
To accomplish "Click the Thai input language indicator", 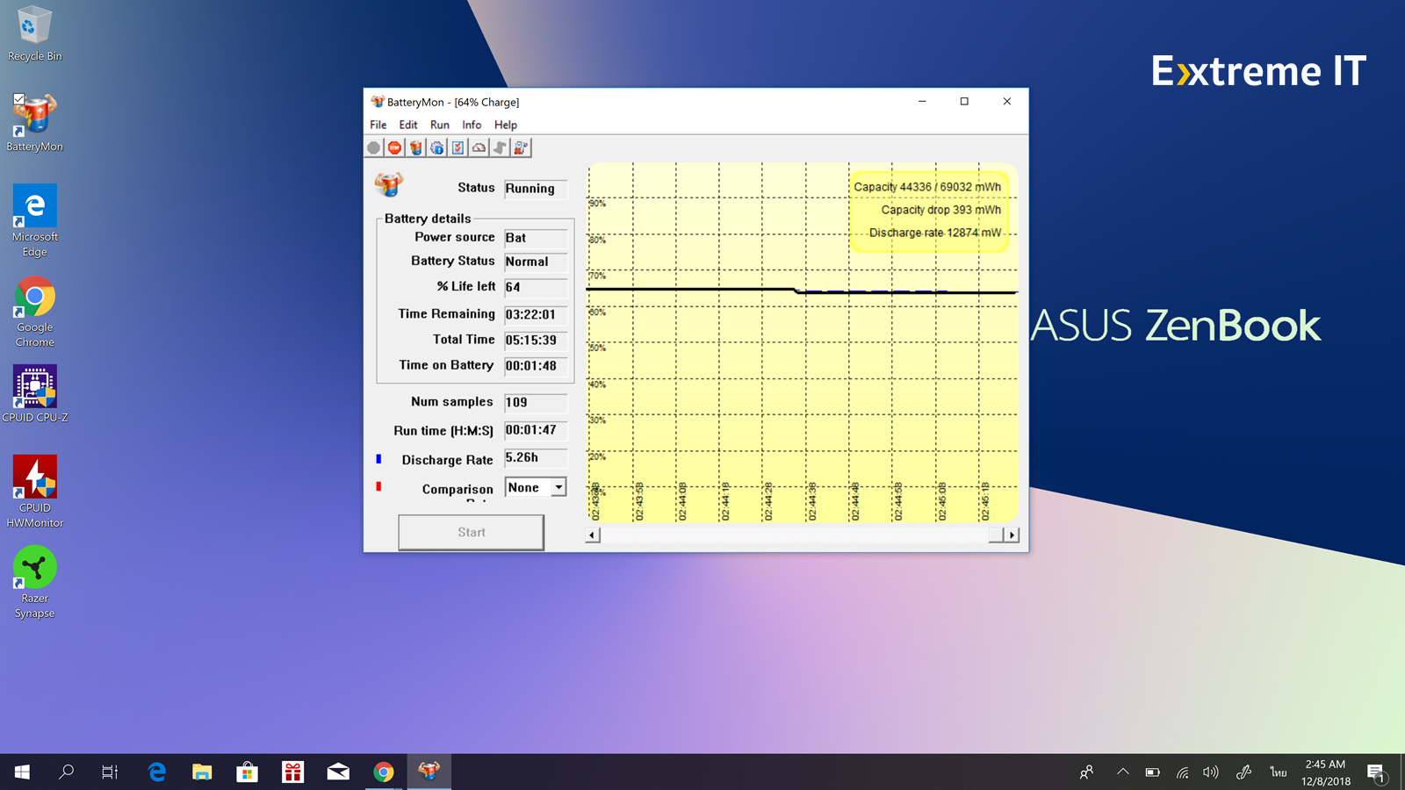I will pyautogui.click(x=1278, y=772).
